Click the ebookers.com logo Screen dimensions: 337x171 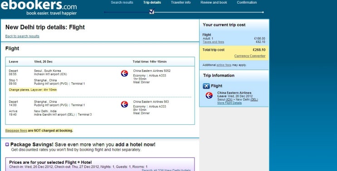pyautogui.click(x=39, y=8)
